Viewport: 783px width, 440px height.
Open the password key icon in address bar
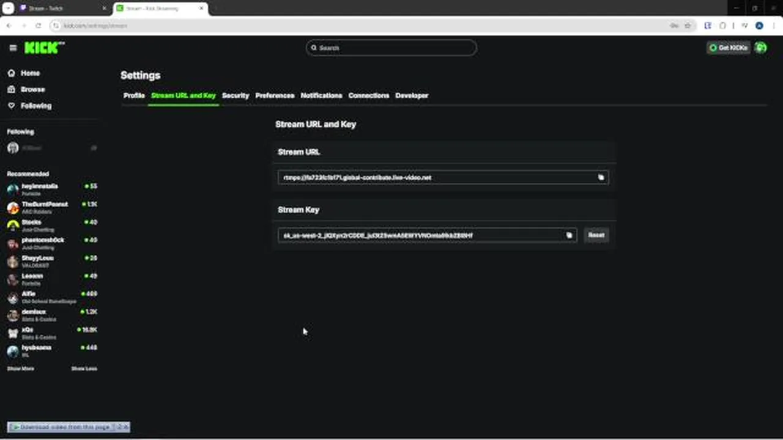(674, 26)
